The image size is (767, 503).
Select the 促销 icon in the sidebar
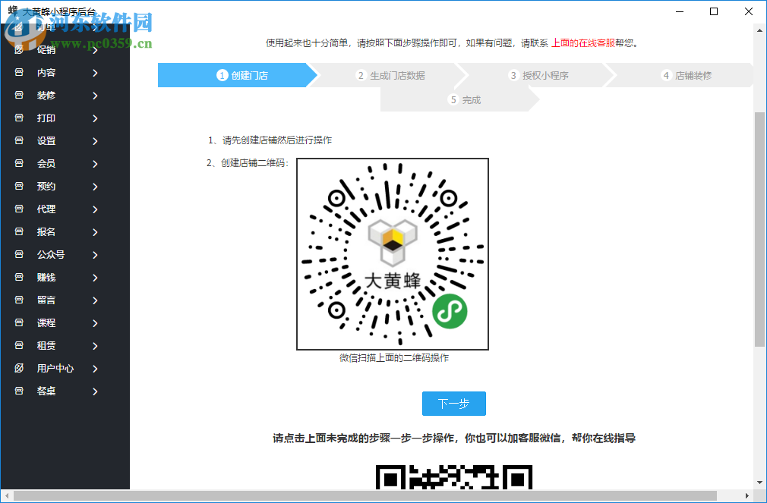pos(21,49)
